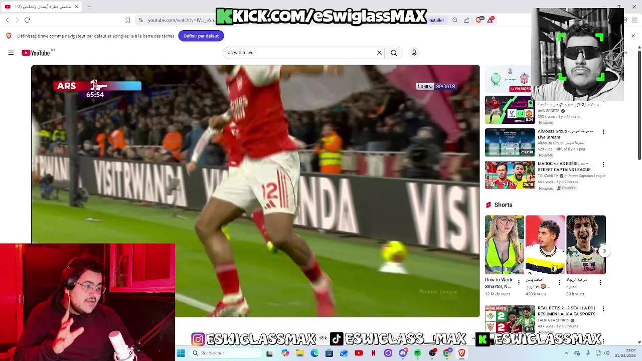This screenshot has height=361, width=642.
Task: Focus the browser URL address field
Action: click(182, 20)
